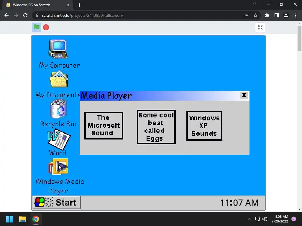Click the green flag to run project
Screen dimensions: 302x226
click(36, 27)
